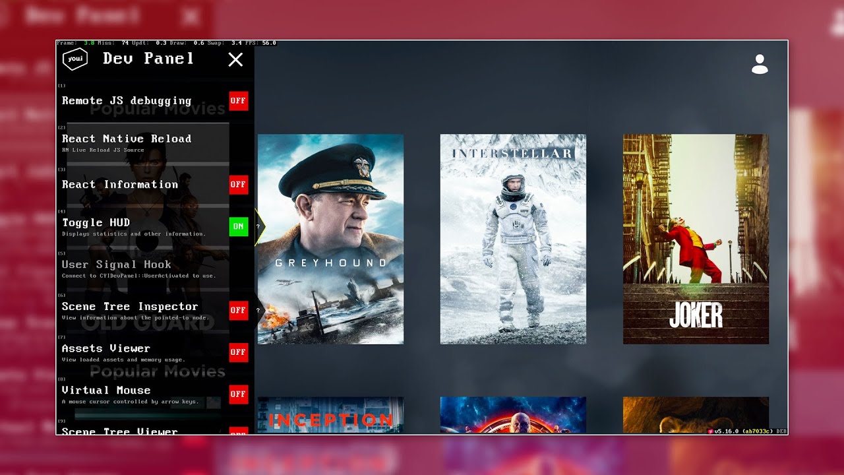Click the Scene Tree Viewer row label

click(120, 431)
